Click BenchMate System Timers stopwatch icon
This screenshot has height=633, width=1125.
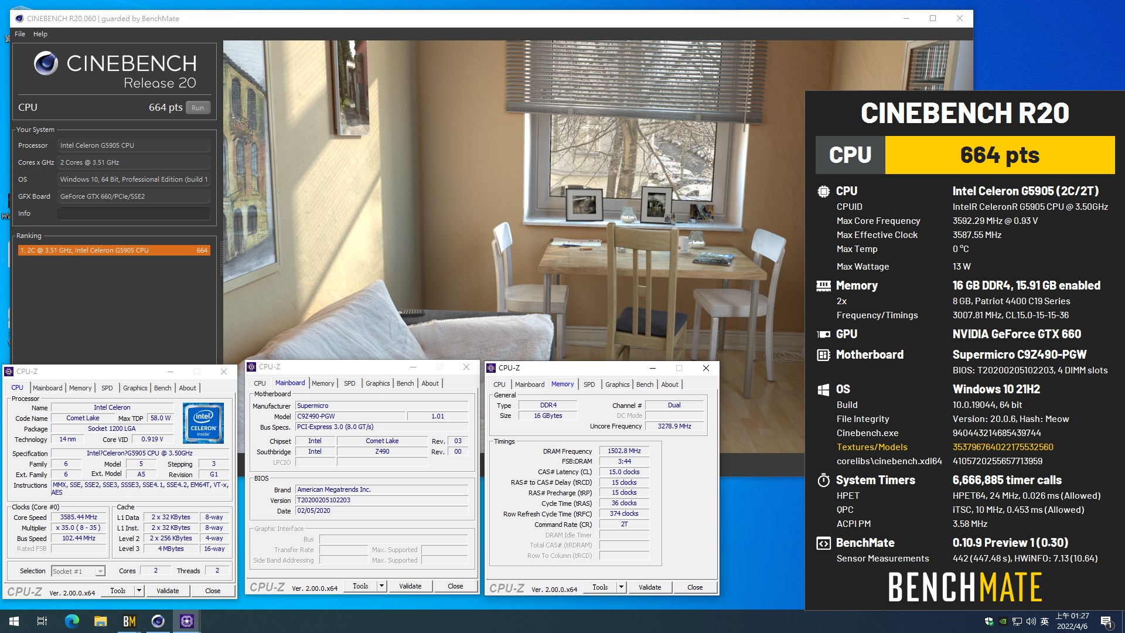pyautogui.click(x=823, y=480)
